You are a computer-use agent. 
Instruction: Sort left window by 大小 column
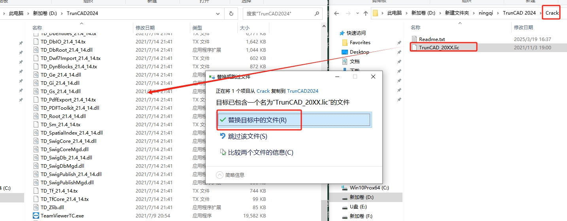point(245,28)
